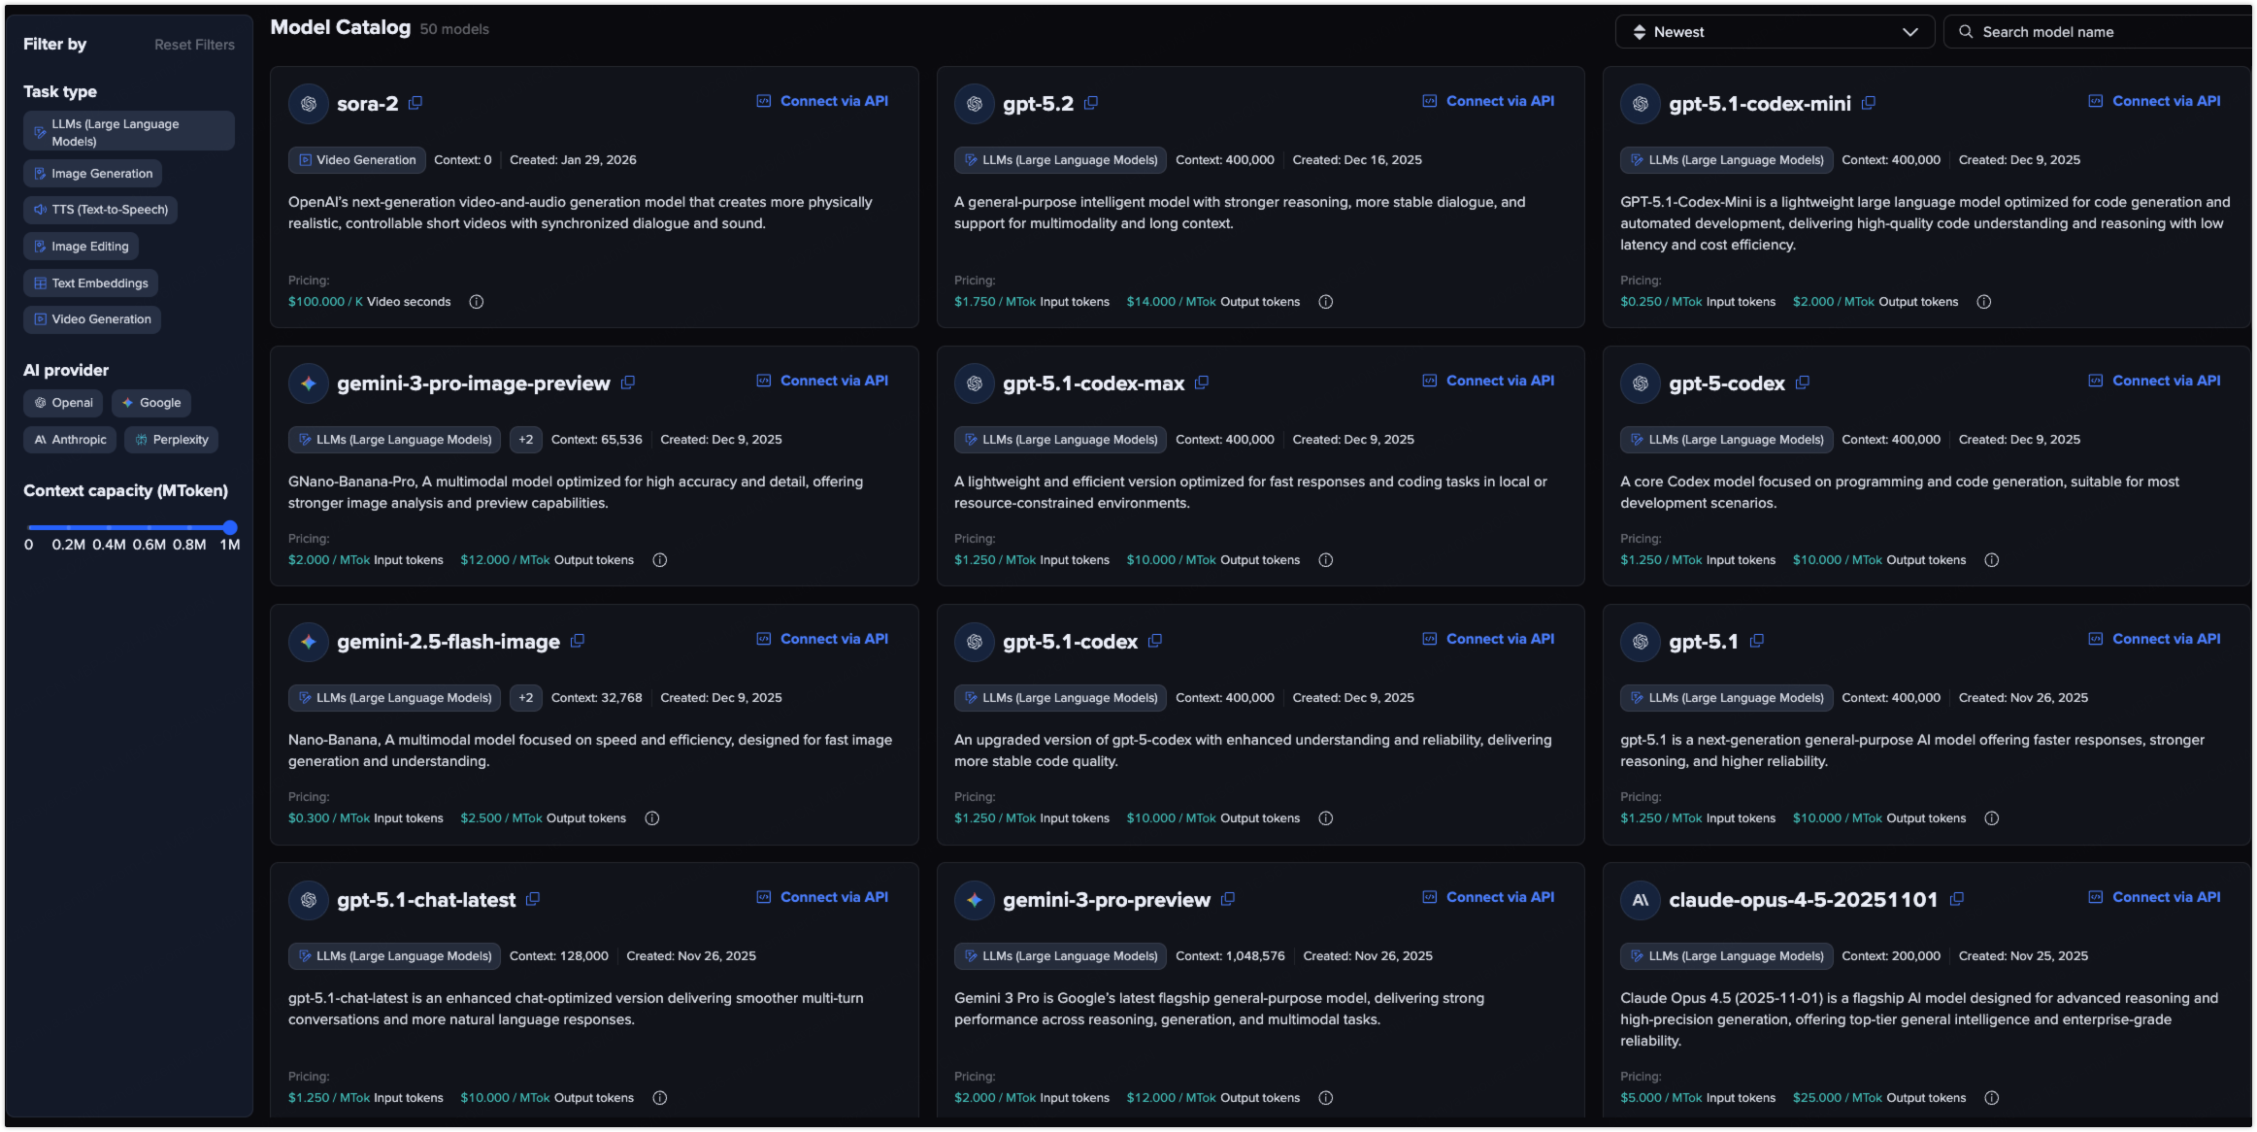This screenshot has width=2257, height=1132.
Task: Copy the sora-2 model name icon
Action: click(x=415, y=103)
